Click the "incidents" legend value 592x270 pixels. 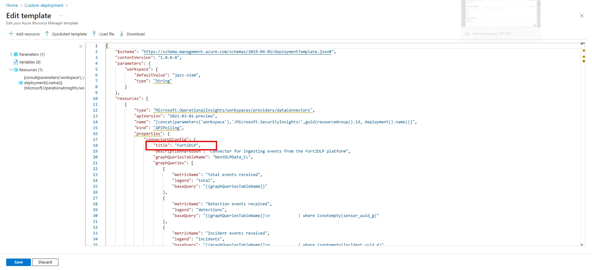pyautogui.click(x=209, y=239)
